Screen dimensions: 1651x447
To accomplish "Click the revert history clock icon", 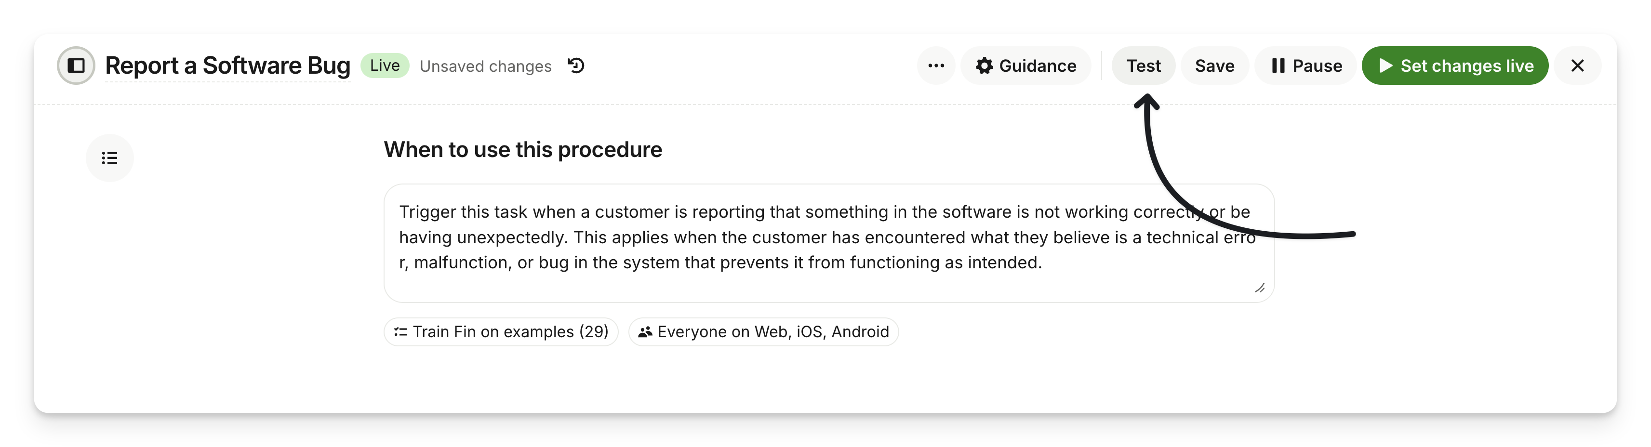I will tap(575, 66).
